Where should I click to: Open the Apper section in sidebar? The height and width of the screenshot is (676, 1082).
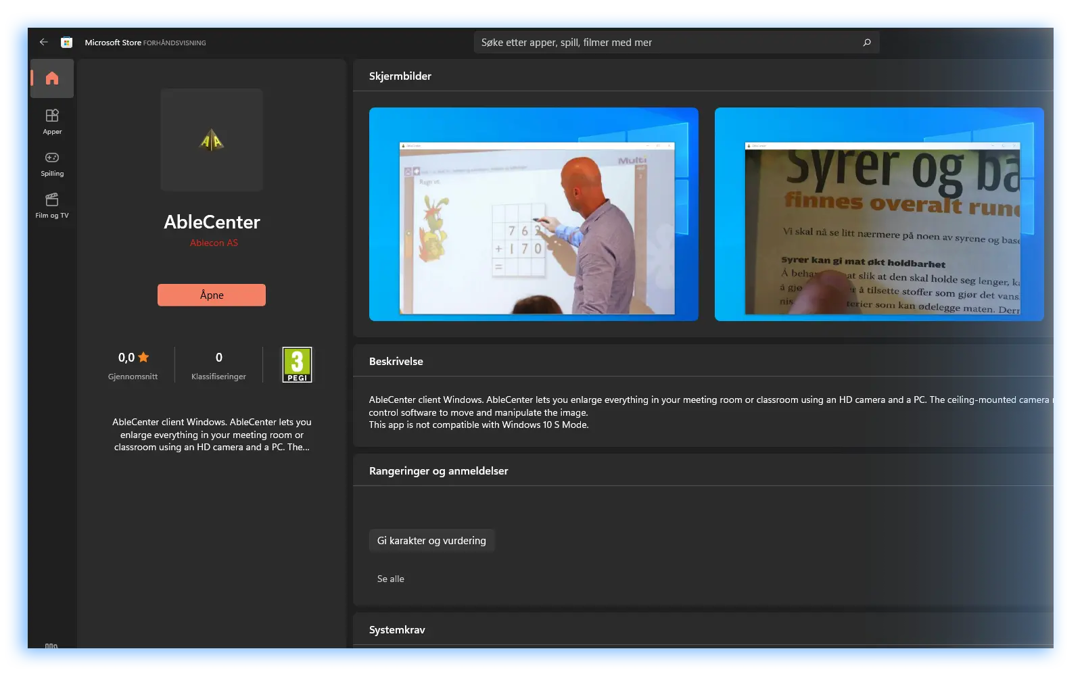point(52,122)
